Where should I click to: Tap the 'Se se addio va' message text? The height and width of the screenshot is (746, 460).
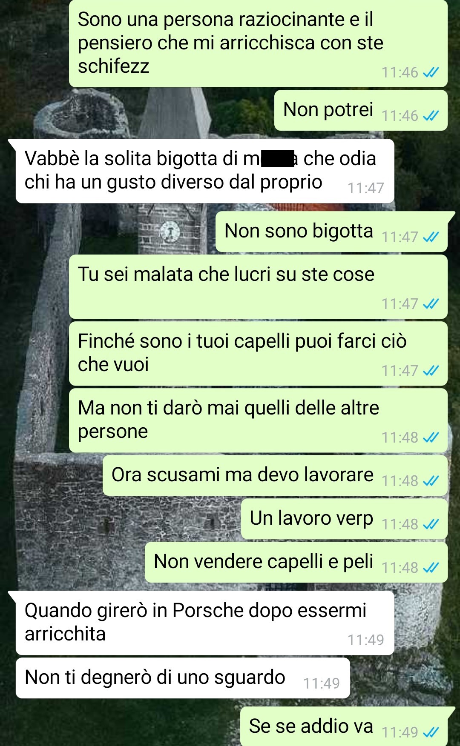[x=311, y=726]
